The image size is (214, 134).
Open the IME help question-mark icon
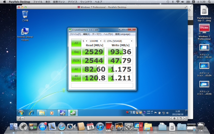pyautogui.click(x=144, y=113)
